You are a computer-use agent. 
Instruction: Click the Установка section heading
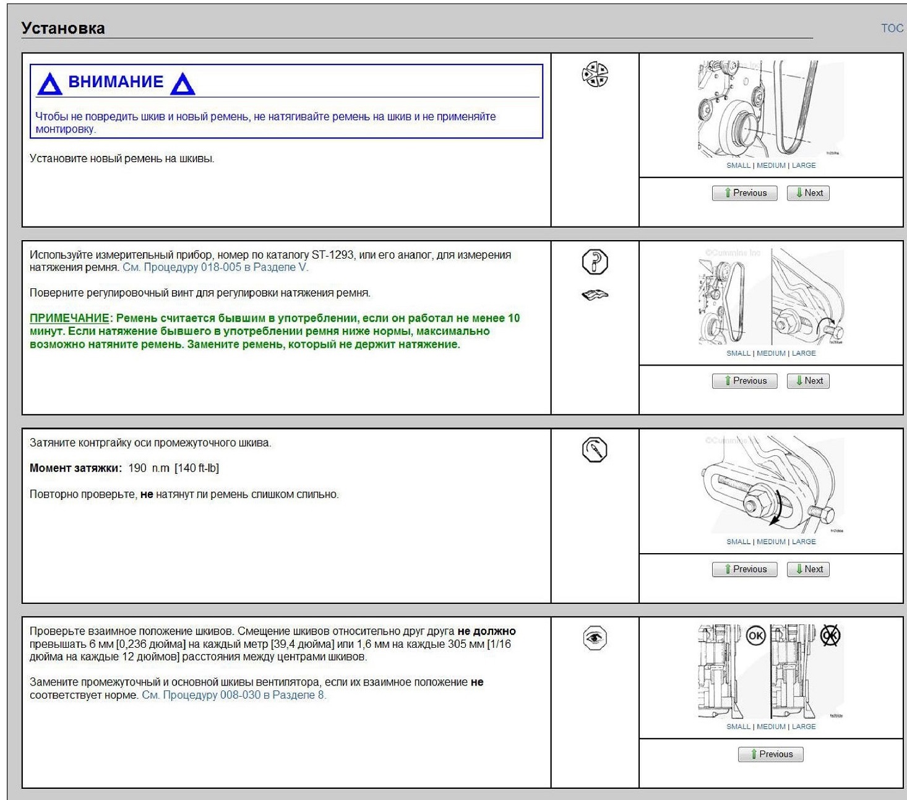[x=63, y=28]
